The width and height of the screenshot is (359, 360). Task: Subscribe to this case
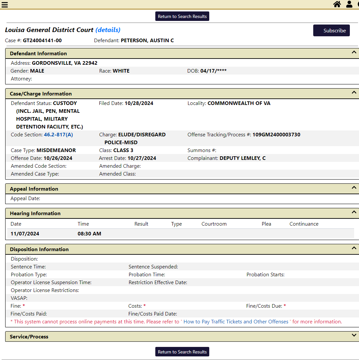(332, 30)
